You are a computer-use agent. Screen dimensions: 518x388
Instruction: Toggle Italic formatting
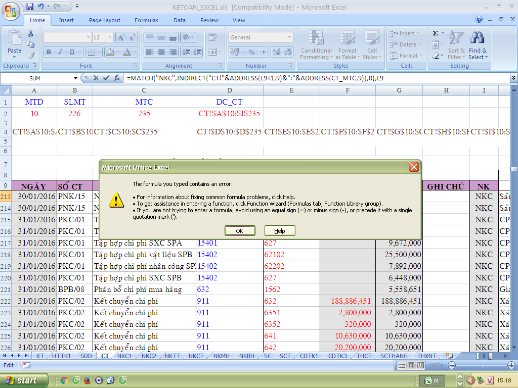click(x=60, y=52)
